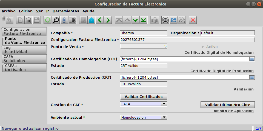
Task: Click the Compañía field showing Libertya
Action: [144, 33]
